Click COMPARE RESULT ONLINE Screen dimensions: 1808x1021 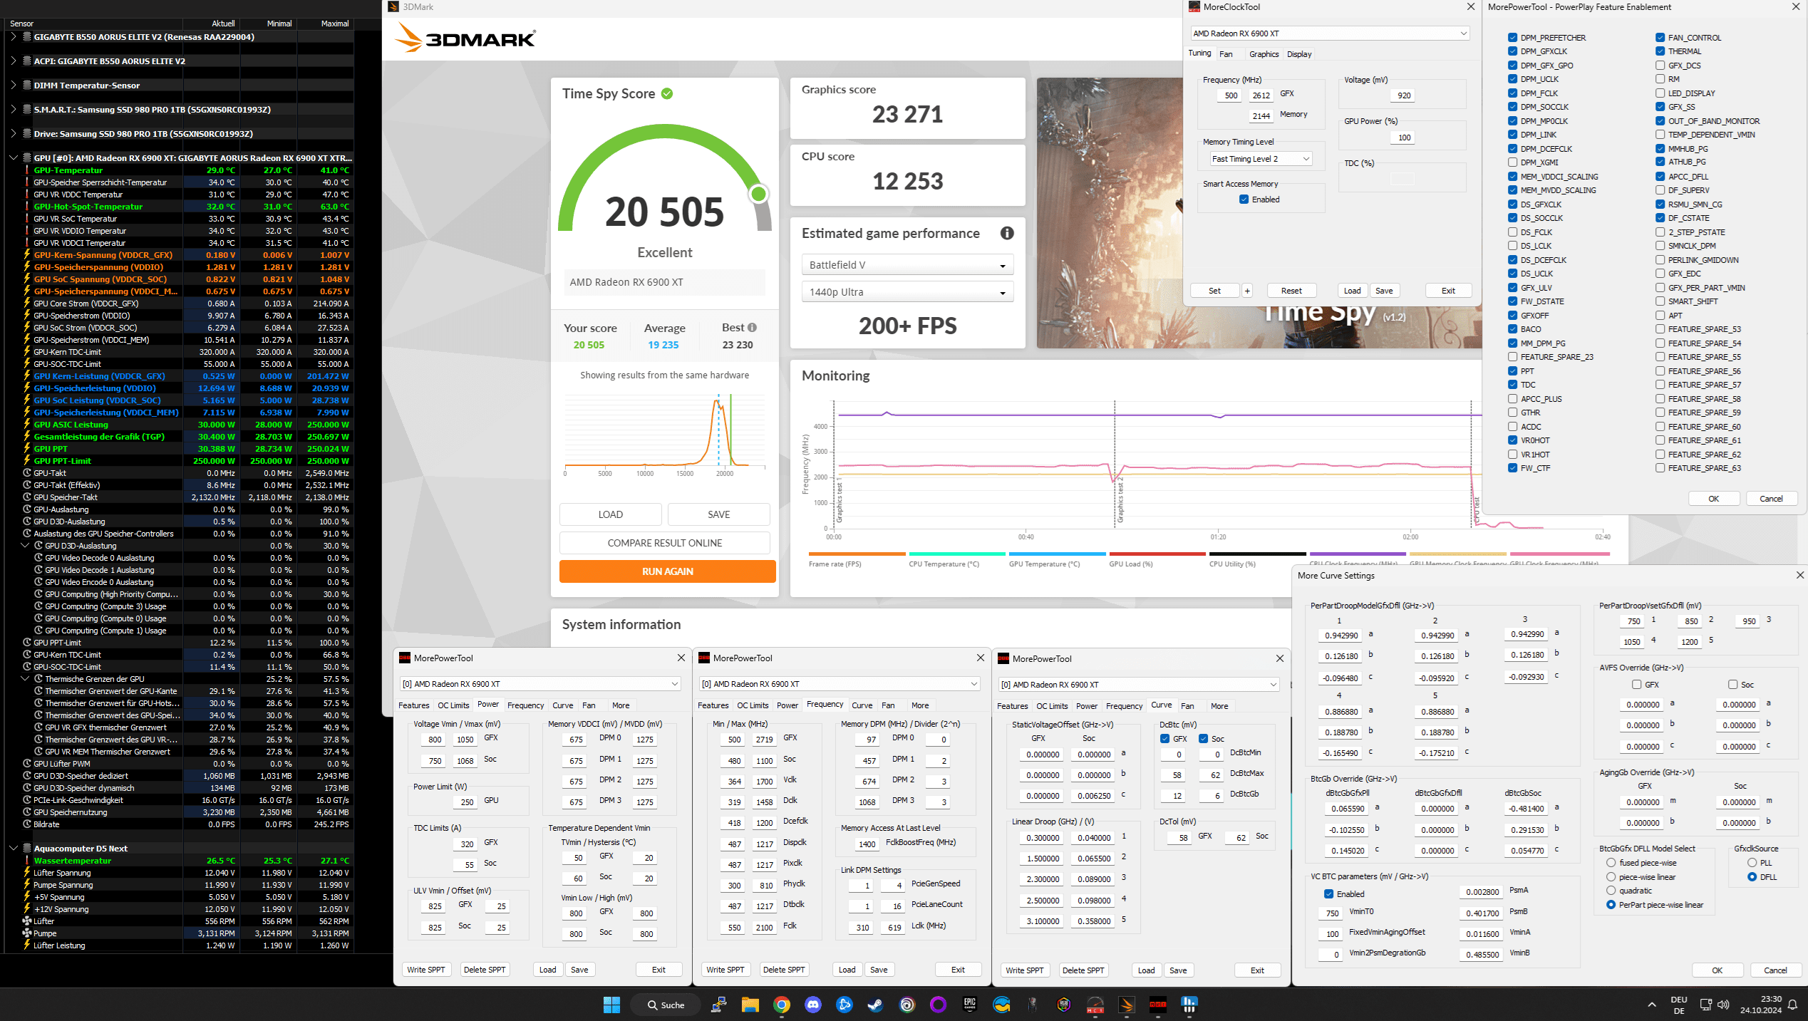(x=664, y=543)
